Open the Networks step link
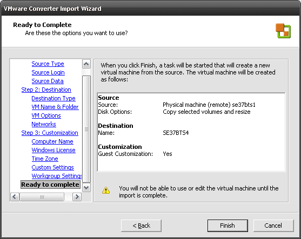The width and height of the screenshot is (301, 239). pos(44,124)
